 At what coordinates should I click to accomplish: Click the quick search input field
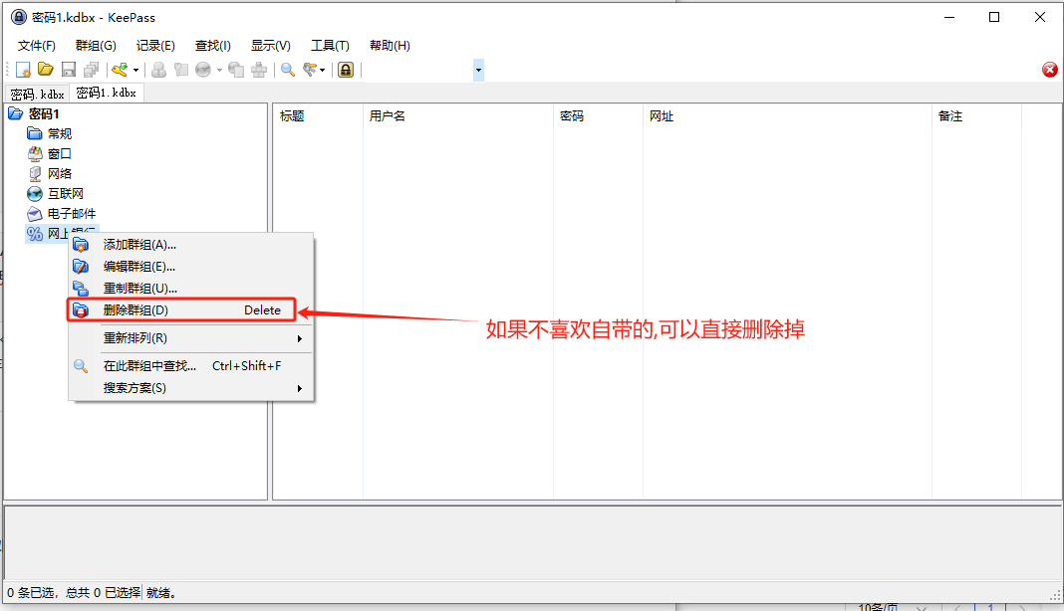tap(418, 70)
